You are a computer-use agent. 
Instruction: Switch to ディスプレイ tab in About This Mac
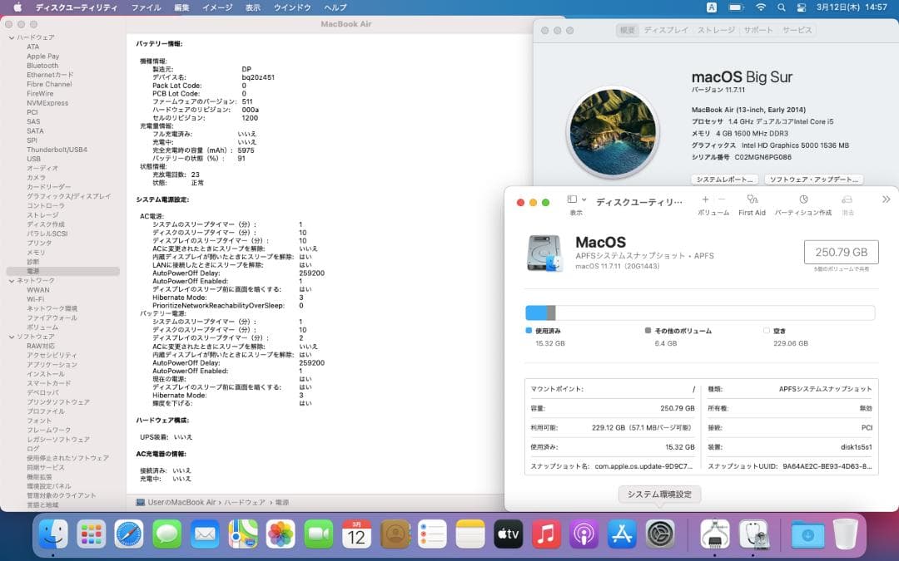(666, 30)
